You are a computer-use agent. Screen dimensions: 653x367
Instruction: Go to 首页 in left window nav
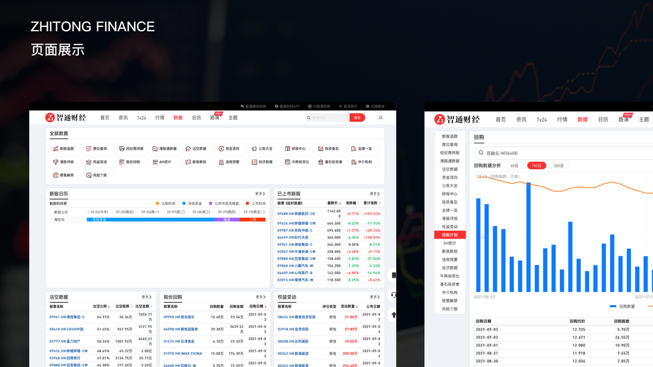(x=105, y=118)
